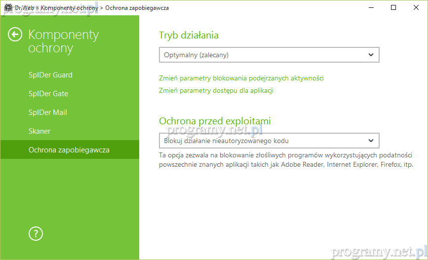Click the link Zmień parametry blokowania podejrzanych aktywności
The height and width of the screenshot is (260, 428).
coord(241,78)
